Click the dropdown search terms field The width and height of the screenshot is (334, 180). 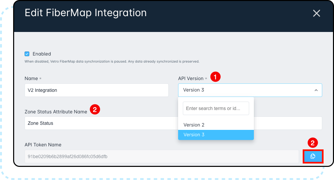tap(216, 108)
